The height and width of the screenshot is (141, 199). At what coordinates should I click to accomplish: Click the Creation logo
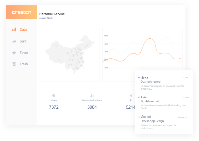point(21,12)
